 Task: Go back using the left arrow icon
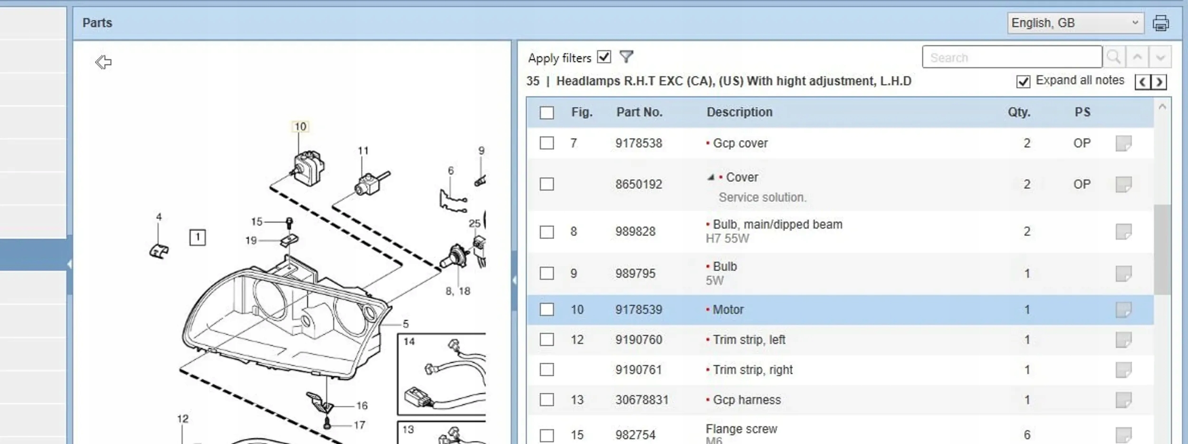(x=103, y=62)
